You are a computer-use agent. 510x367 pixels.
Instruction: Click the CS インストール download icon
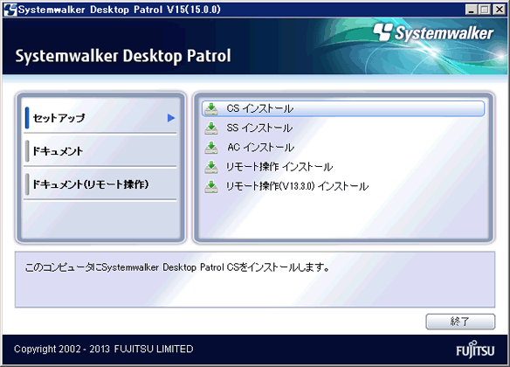(x=211, y=108)
